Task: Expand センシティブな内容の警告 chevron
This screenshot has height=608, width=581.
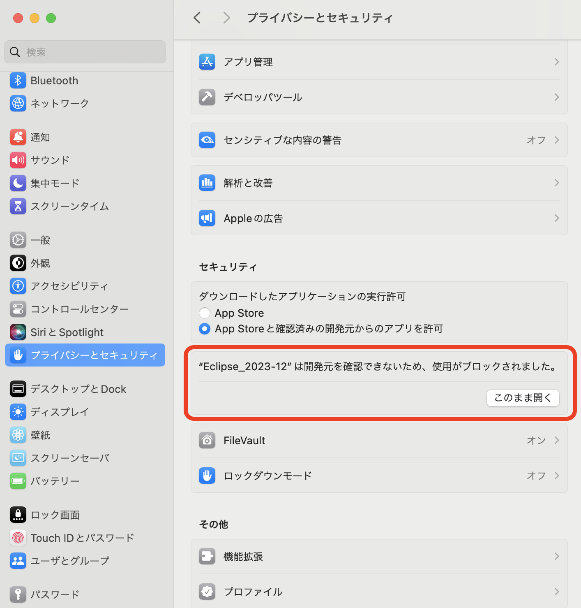Action: pos(557,140)
